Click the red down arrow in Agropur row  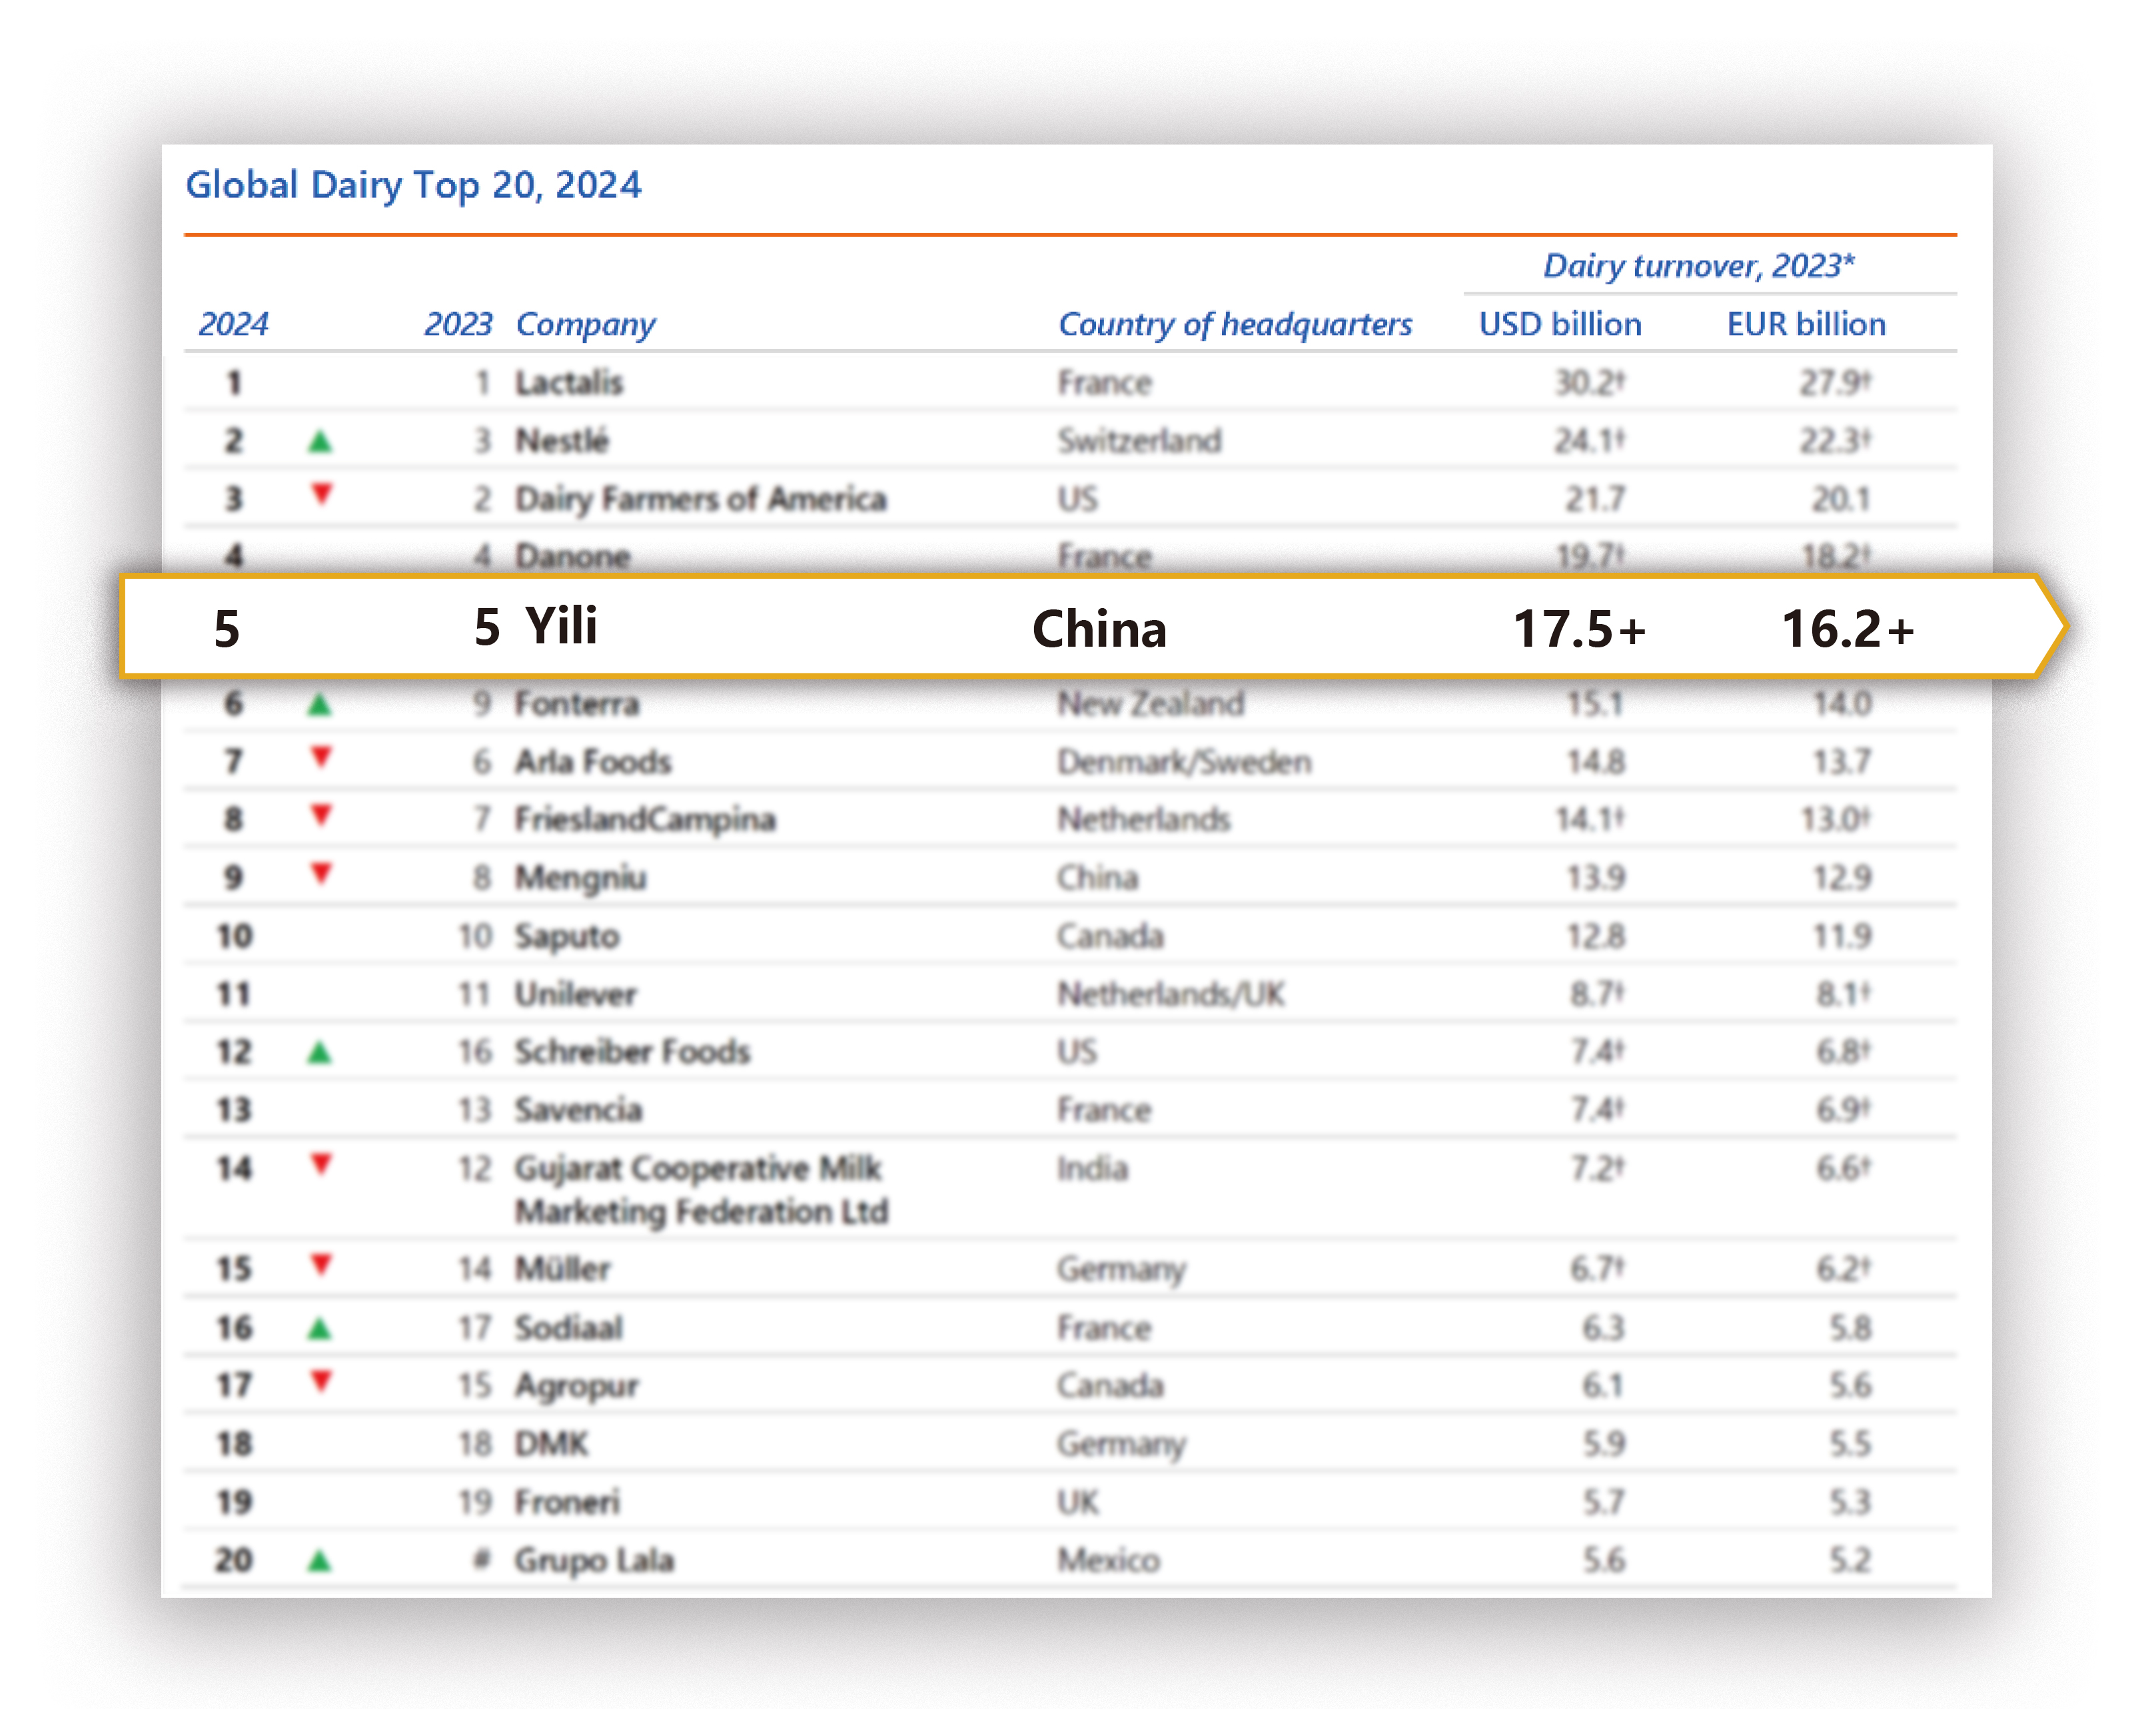[321, 1381]
